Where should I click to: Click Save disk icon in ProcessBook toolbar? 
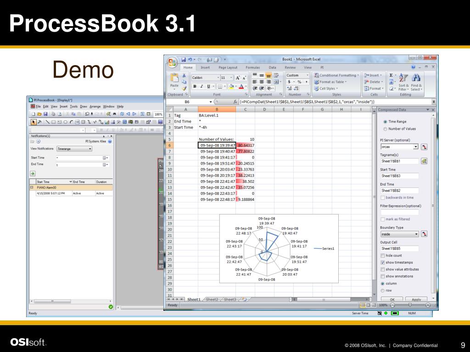pyautogui.click(x=45, y=114)
